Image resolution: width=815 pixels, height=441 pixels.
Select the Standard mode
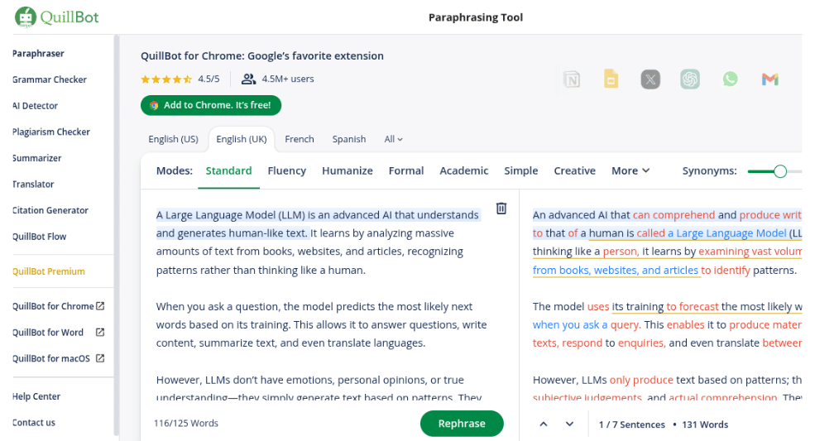click(x=228, y=170)
